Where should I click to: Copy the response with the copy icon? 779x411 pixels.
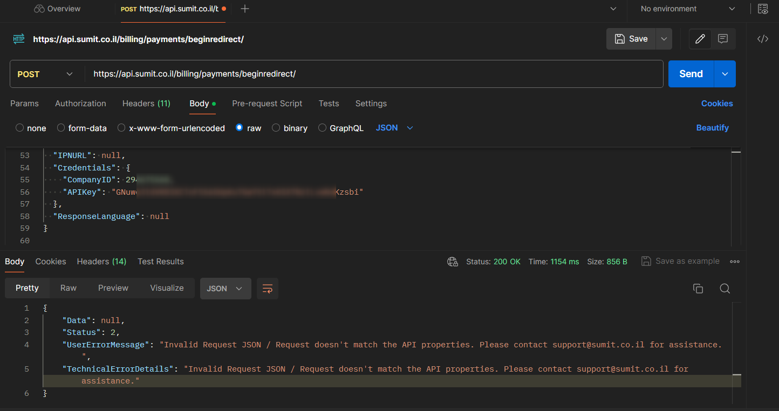point(698,289)
